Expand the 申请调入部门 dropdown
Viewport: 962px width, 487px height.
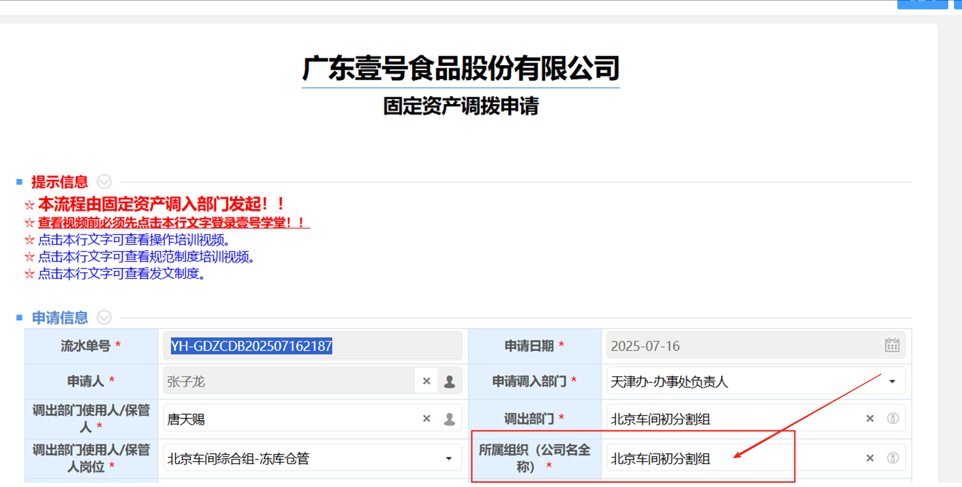(892, 382)
